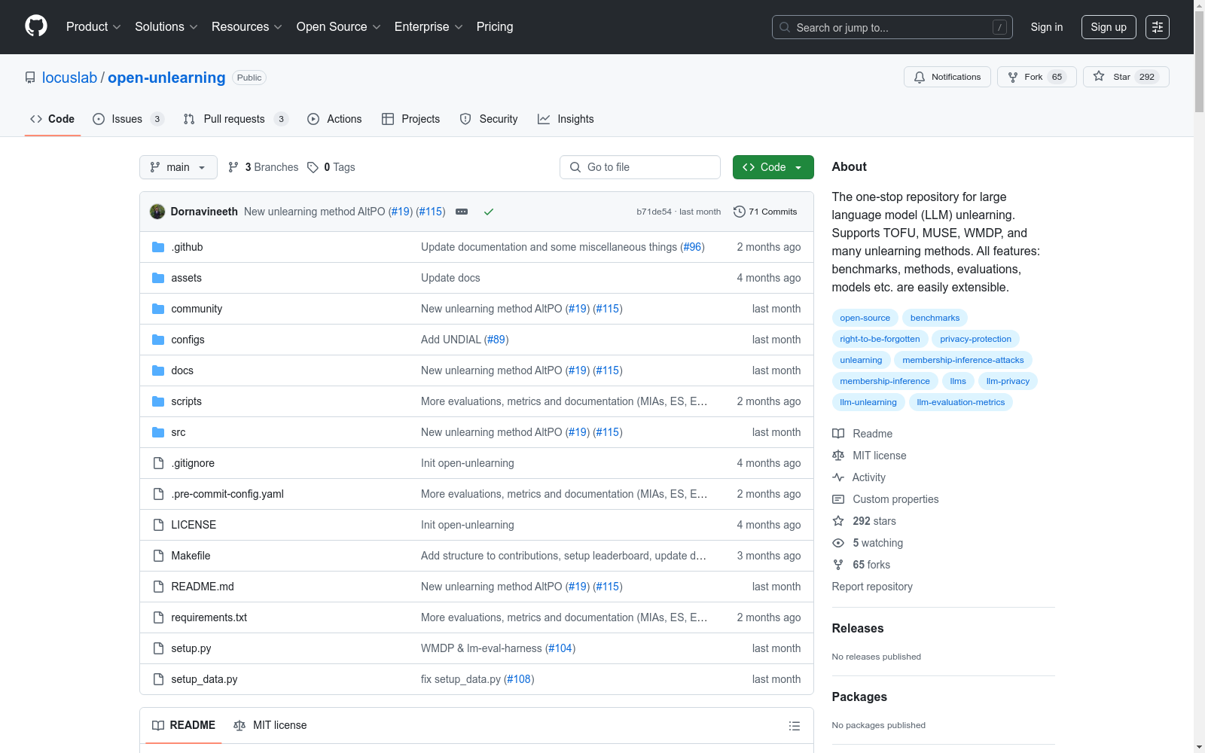Click the scale icon beside MIT license

(838, 456)
